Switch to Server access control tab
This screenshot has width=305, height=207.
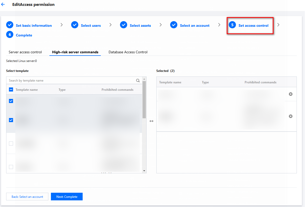click(25, 52)
